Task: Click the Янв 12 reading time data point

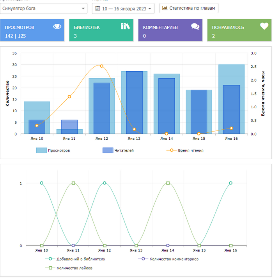Action: [102, 66]
